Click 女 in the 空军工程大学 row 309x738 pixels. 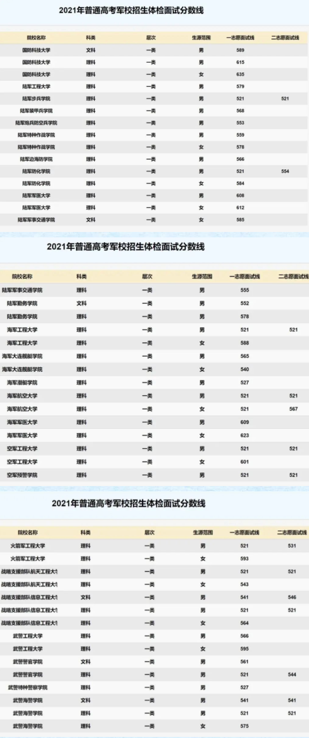point(202,462)
